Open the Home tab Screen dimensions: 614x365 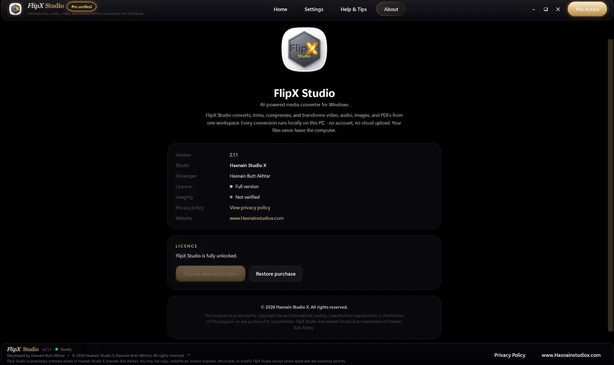pos(280,9)
